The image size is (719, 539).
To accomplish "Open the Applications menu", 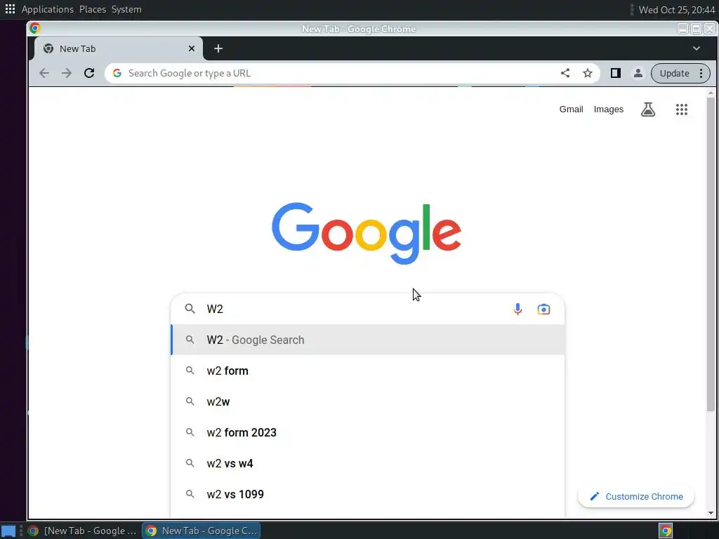I will 48,9.
